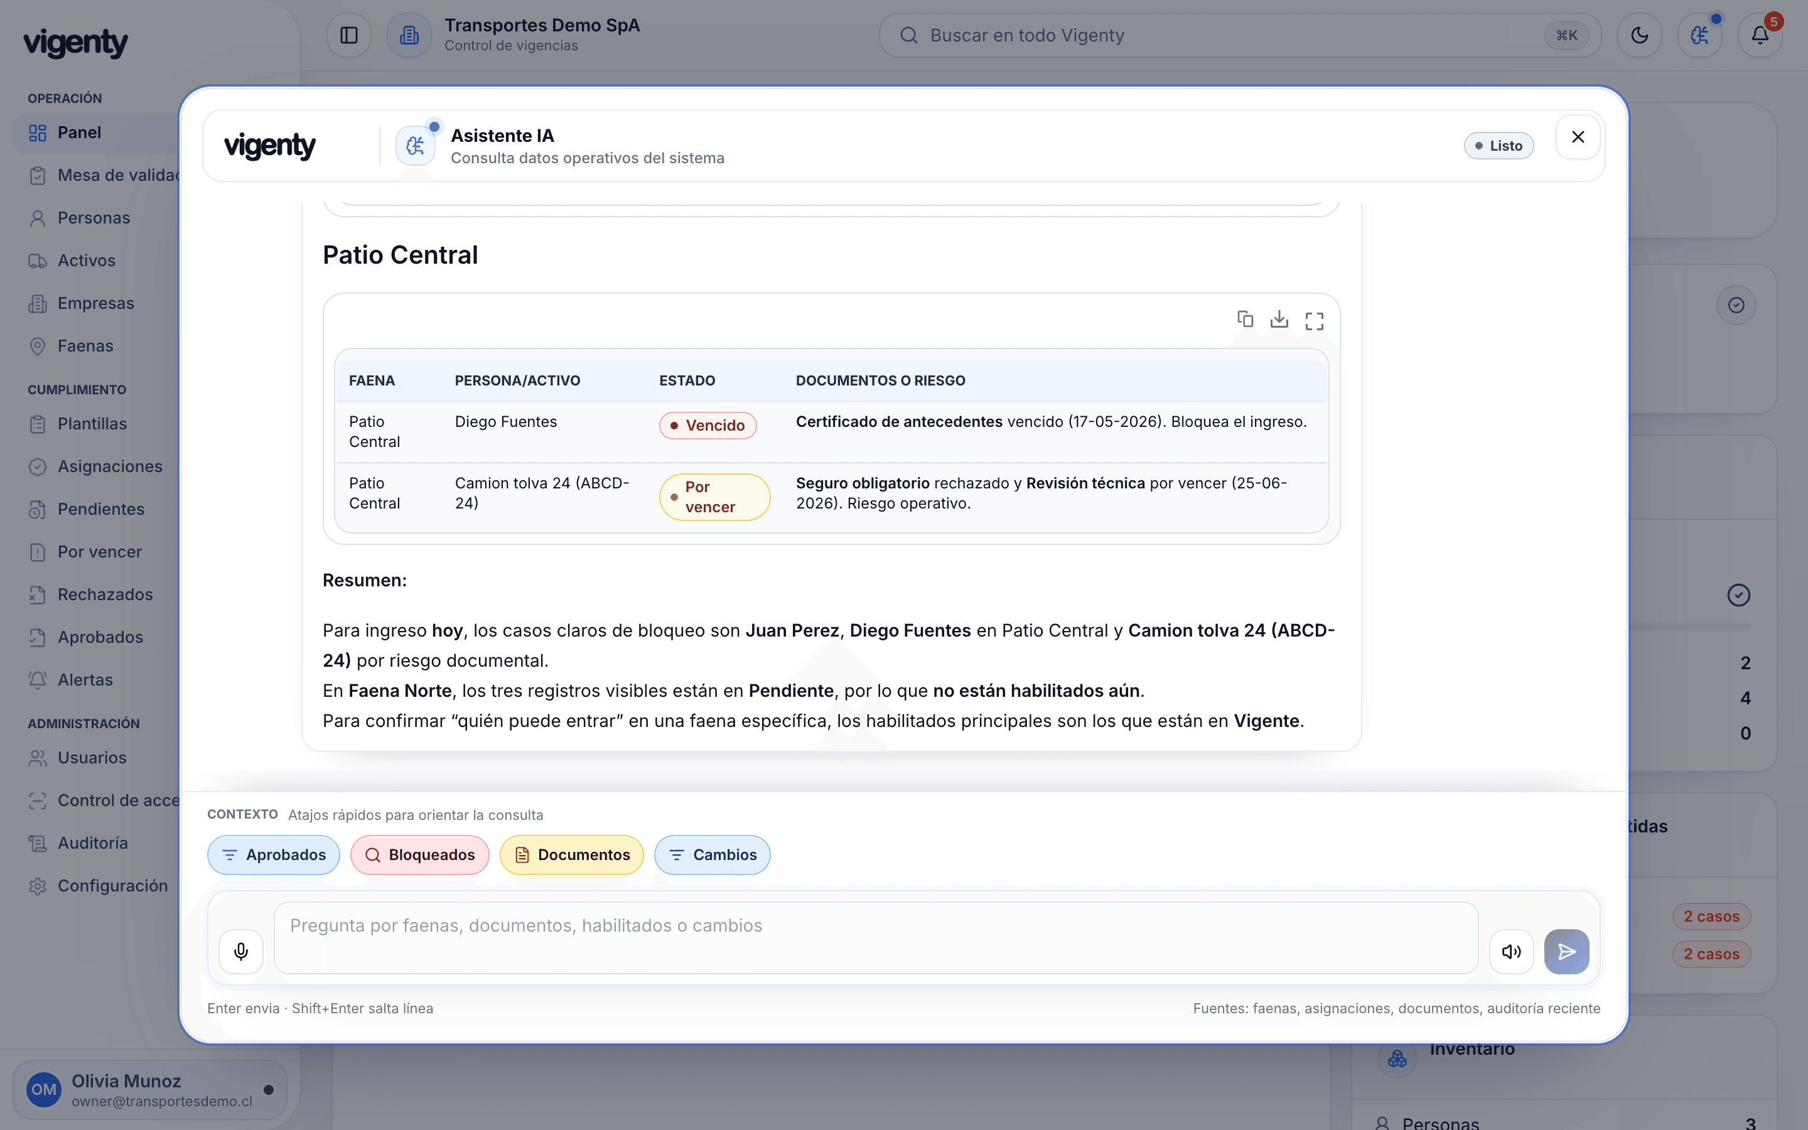Select Diego Fuentes table cell
The width and height of the screenshot is (1808, 1130).
(506, 422)
